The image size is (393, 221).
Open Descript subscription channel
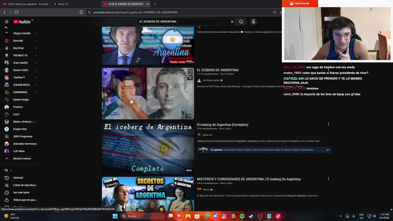coord(21,41)
